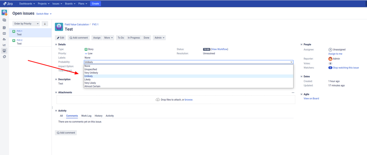
Task: Choose None in the Probability list
Action: click(x=188, y=66)
